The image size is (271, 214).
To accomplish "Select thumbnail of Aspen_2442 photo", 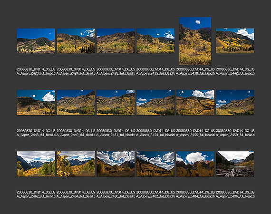I will click(235, 41).
